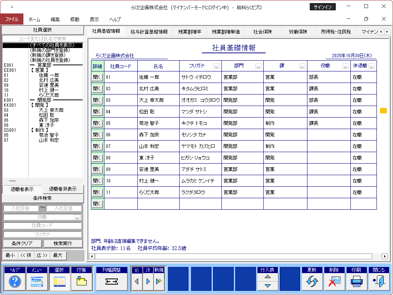
Task: Click the 検索実行 button
Action: click(63, 244)
